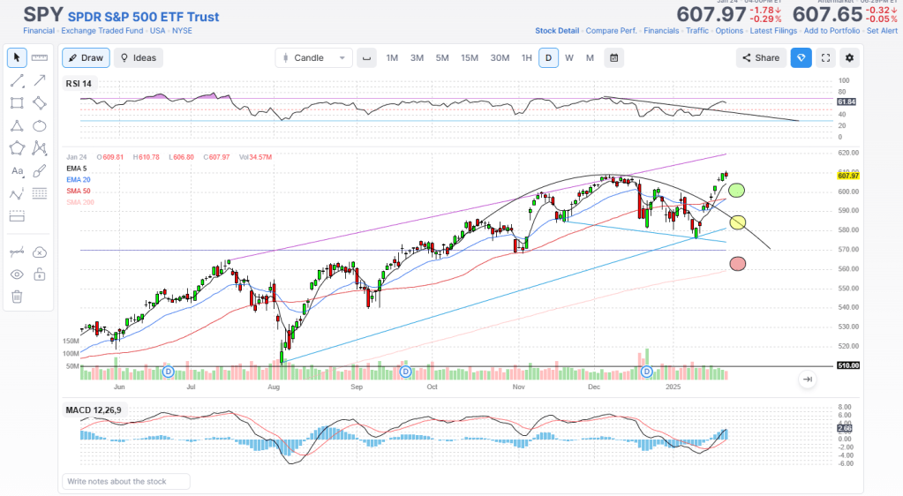This screenshot has height=496, width=903.
Task: Select the triangle shape tool
Action: pos(17,125)
